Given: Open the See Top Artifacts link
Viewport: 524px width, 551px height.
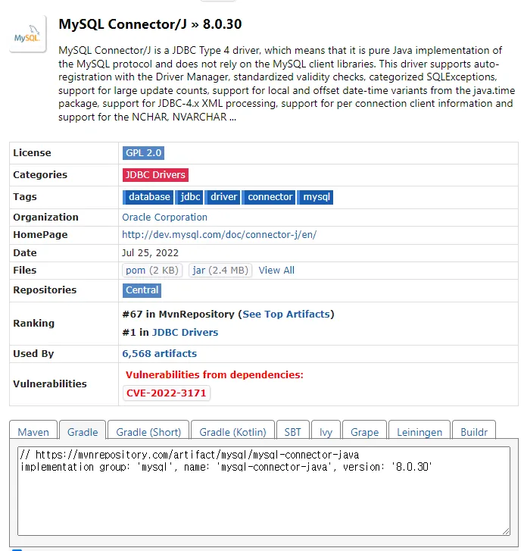Looking at the screenshot, I should click(286, 314).
